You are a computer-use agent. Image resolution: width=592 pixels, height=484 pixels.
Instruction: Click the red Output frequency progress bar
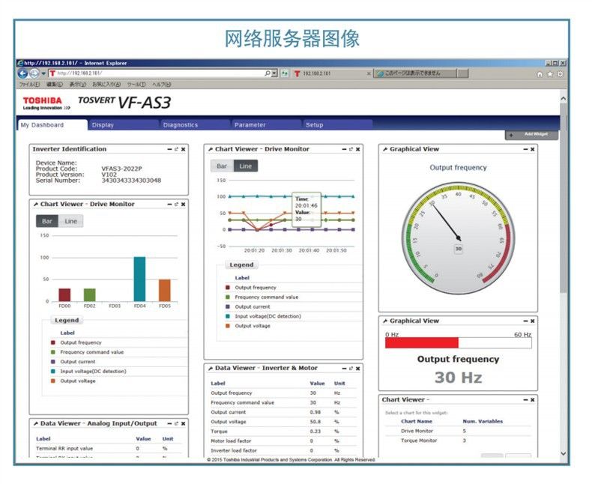(421, 342)
